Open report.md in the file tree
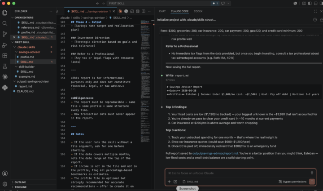 33,86
